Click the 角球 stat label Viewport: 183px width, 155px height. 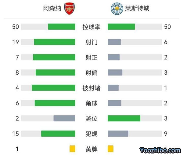click(91, 103)
